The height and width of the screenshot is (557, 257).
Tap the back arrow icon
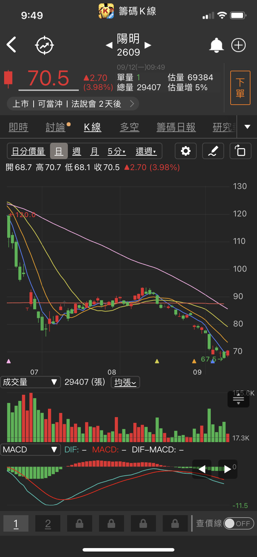[11, 45]
